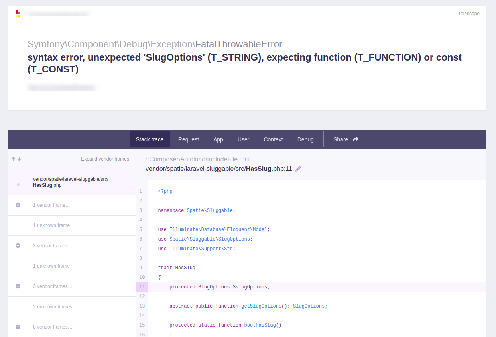496x337 pixels.
Task: Open HasSlug.php in editor via pencil icon
Action: point(298,168)
